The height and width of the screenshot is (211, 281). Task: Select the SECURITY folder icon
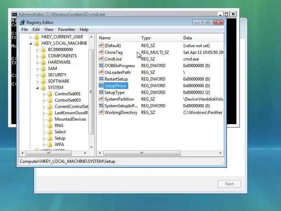coord(43,75)
